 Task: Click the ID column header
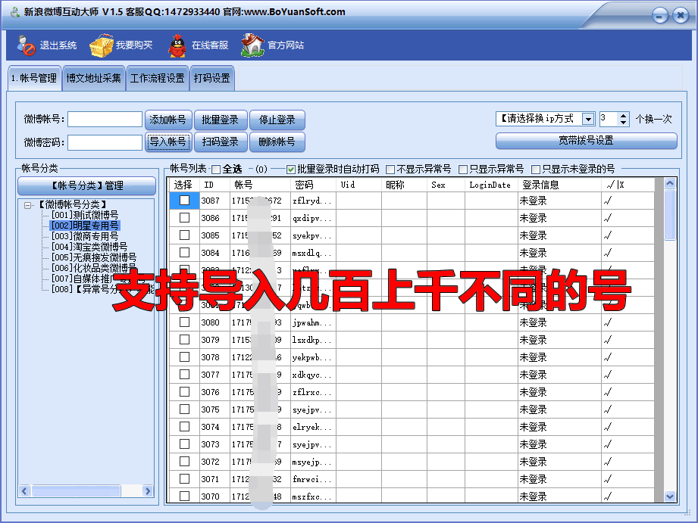(214, 185)
